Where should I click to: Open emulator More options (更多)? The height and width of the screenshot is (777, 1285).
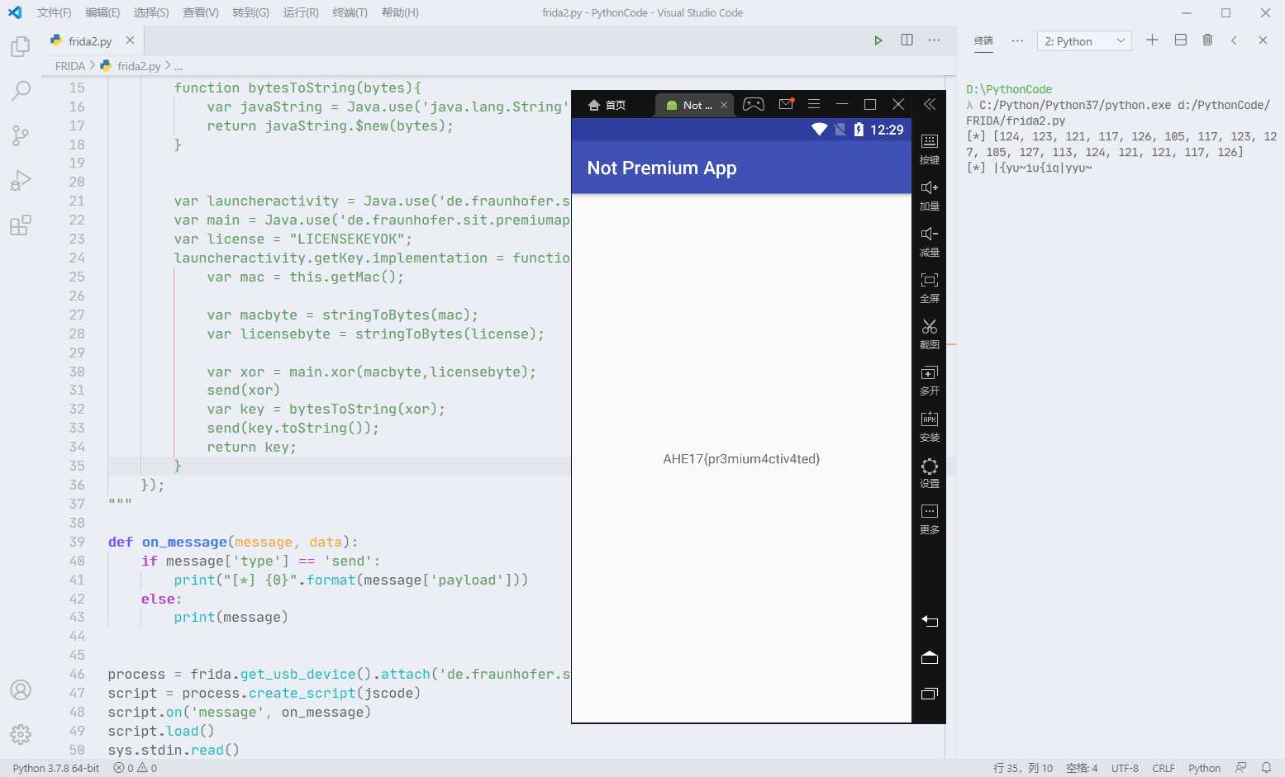click(x=930, y=519)
